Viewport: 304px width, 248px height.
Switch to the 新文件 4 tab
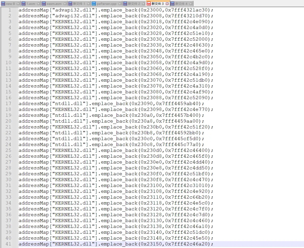click(181, 4)
